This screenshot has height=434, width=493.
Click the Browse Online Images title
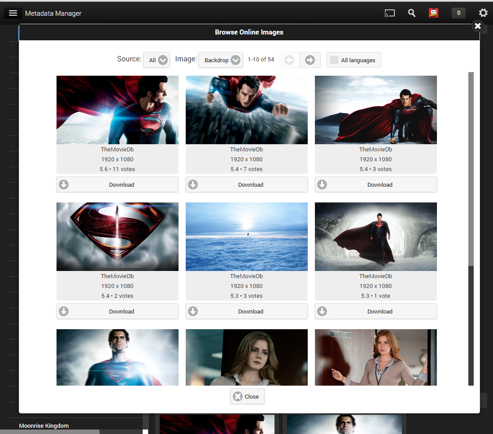[249, 32]
